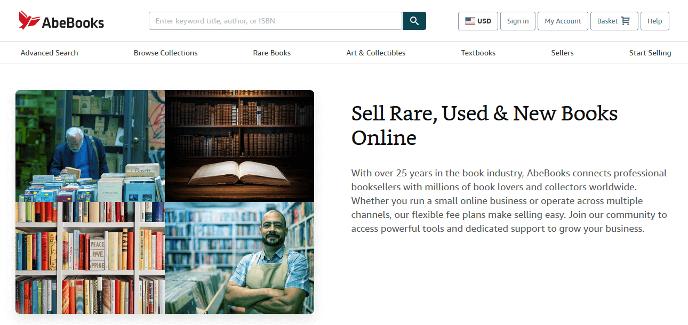
Task: Click the open antique book photo
Action: point(239,145)
